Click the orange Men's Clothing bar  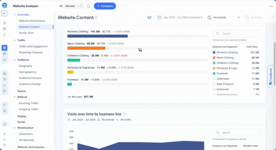(x=86, y=48)
